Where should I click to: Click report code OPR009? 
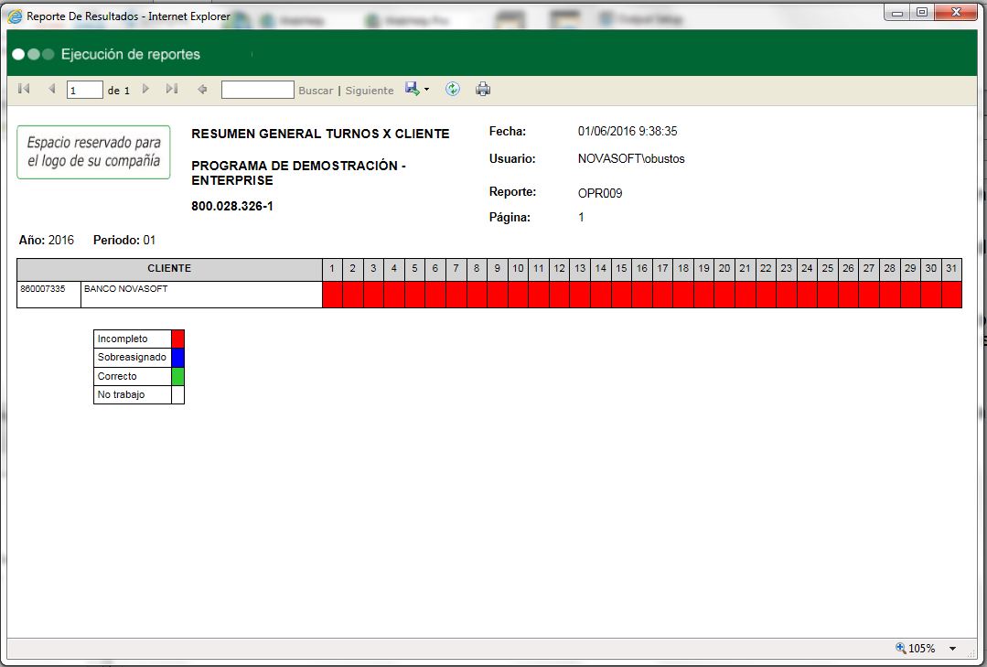tap(600, 193)
